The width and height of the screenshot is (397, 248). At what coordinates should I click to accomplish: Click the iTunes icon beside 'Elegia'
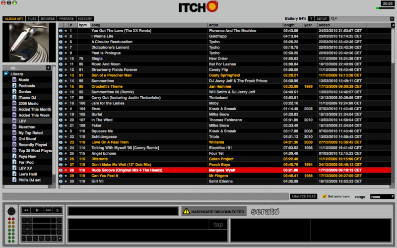pyautogui.click(x=61, y=59)
